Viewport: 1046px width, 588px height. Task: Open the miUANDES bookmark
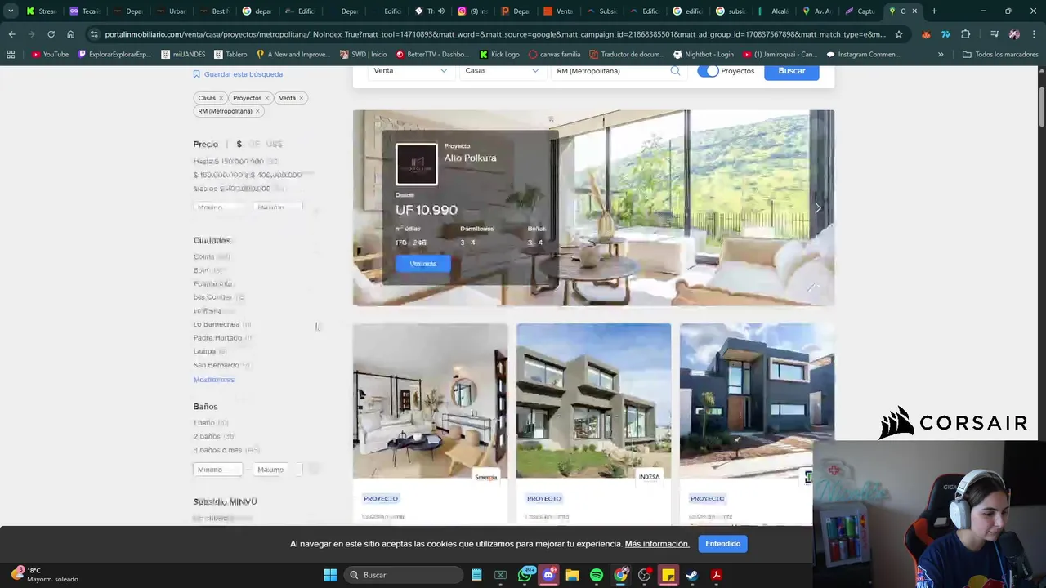[x=184, y=54]
